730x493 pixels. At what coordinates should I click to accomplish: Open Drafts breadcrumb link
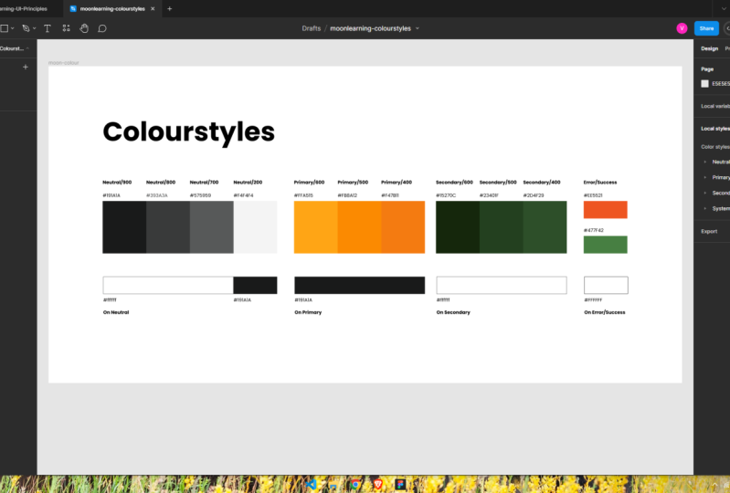tap(311, 28)
